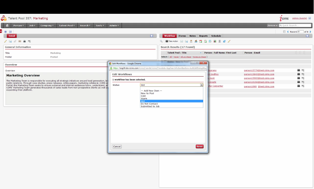Viewport: 314px width, 189px height.
Task: Choose Cold in Status list
Action: [x=172, y=96]
